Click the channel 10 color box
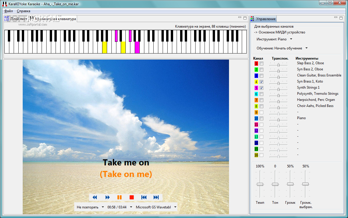The image size is (348, 218). (256, 118)
